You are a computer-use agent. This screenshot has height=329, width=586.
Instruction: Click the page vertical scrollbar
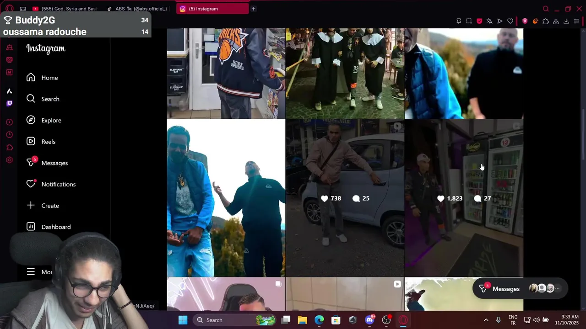583,135
